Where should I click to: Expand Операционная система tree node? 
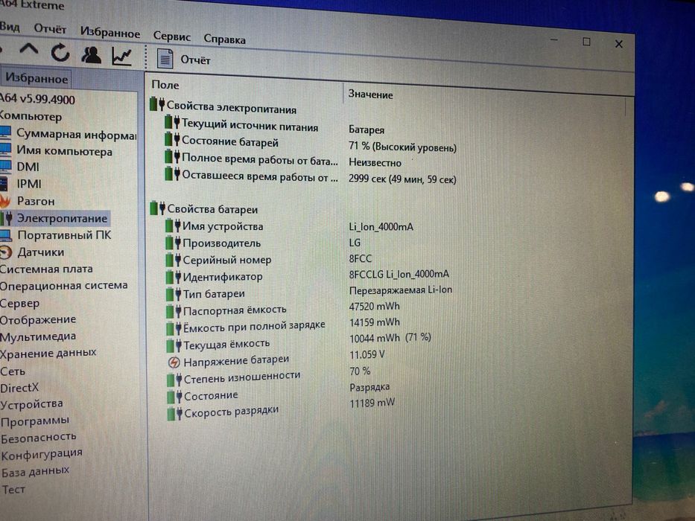[x=64, y=286]
